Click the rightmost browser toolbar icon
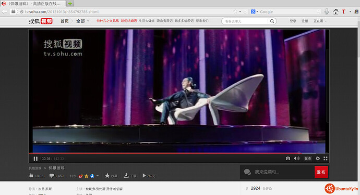Viewport: 360px width, 195px height. 356,11
